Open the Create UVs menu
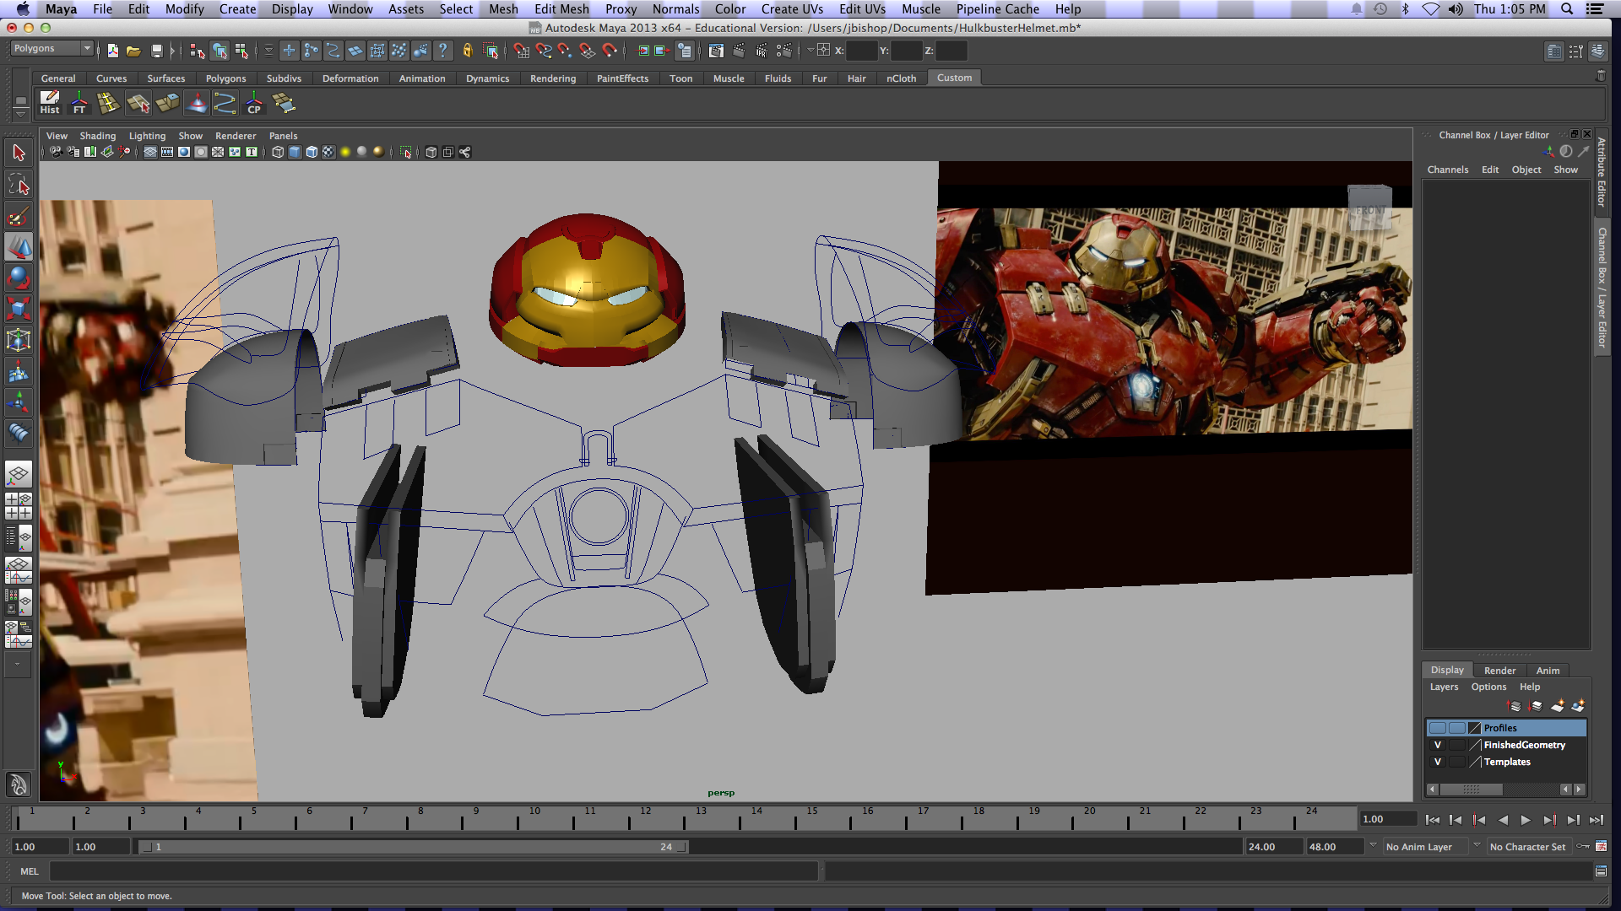Viewport: 1621px width, 911px height. click(792, 9)
